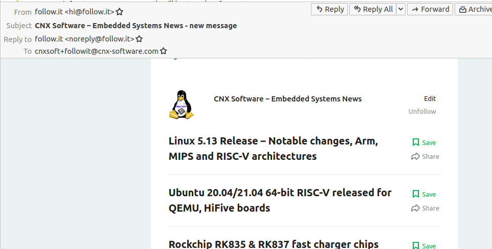
Task: Star the noreply@follow.it reply-to contact
Action: coord(139,39)
